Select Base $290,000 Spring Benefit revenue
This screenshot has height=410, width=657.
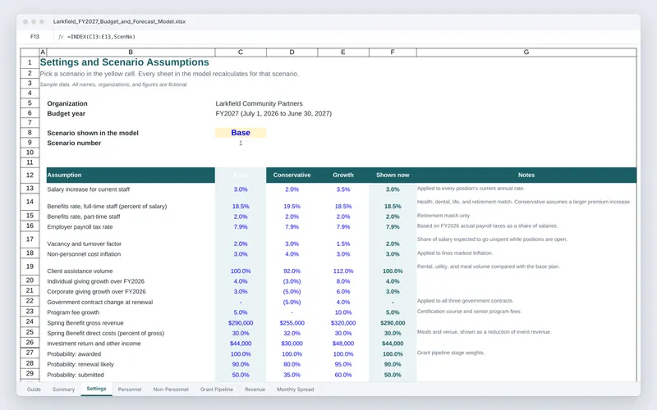tap(241, 322)
